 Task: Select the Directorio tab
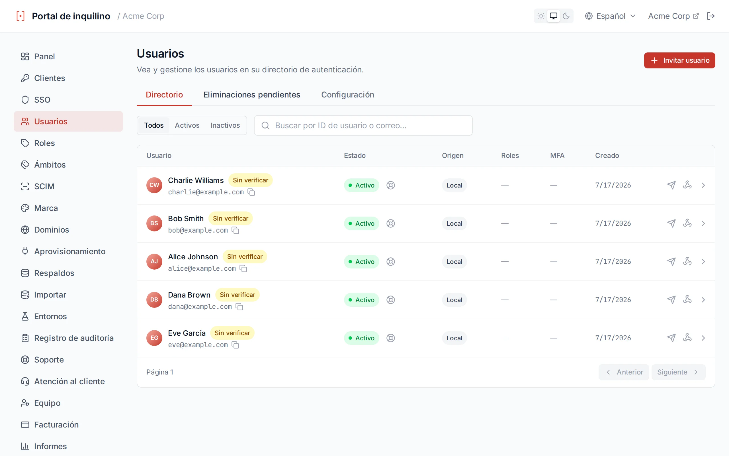(164, 95)
